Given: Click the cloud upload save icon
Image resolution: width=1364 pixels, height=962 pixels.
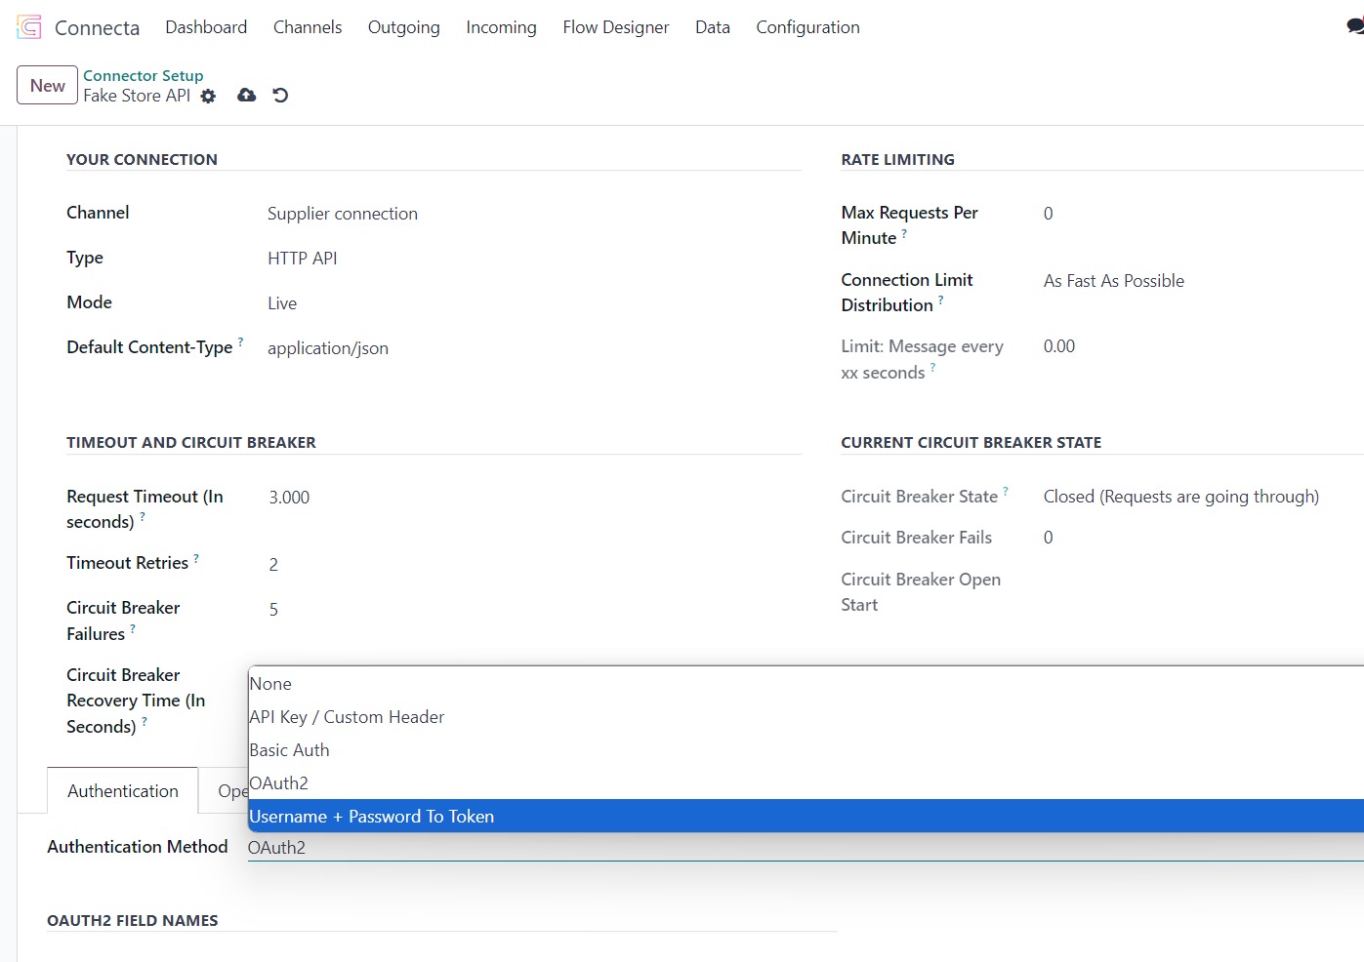Looking at the screenshot, I should click(247, 95).
